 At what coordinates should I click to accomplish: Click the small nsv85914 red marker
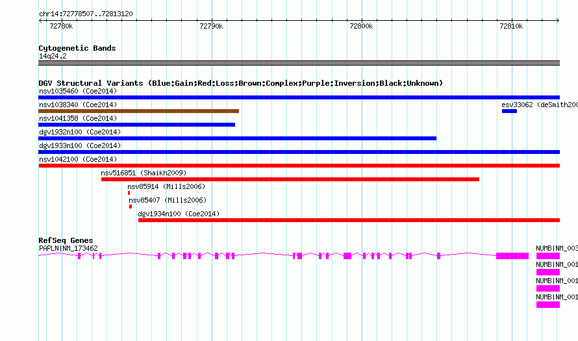tap(129, 193)
